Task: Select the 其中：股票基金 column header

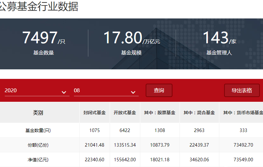Action: click(x=160, y=113)
